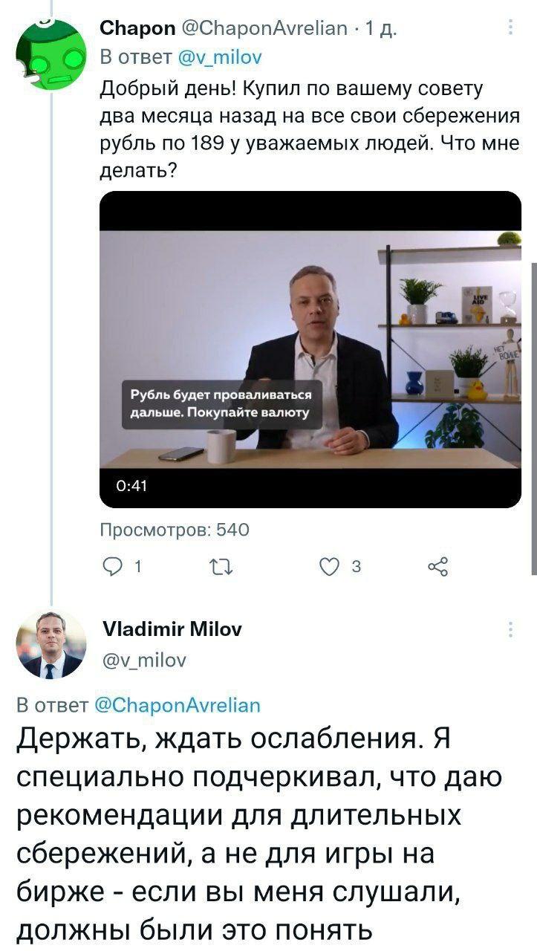Click the view count 'Просмотров: 540'
This screenshot has width=537, height=951.
[x=175, y=530]
